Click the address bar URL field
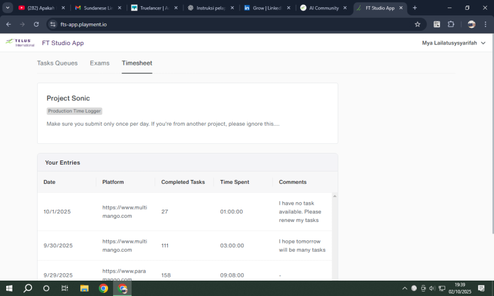494x296 pixels. coord(216,24)
